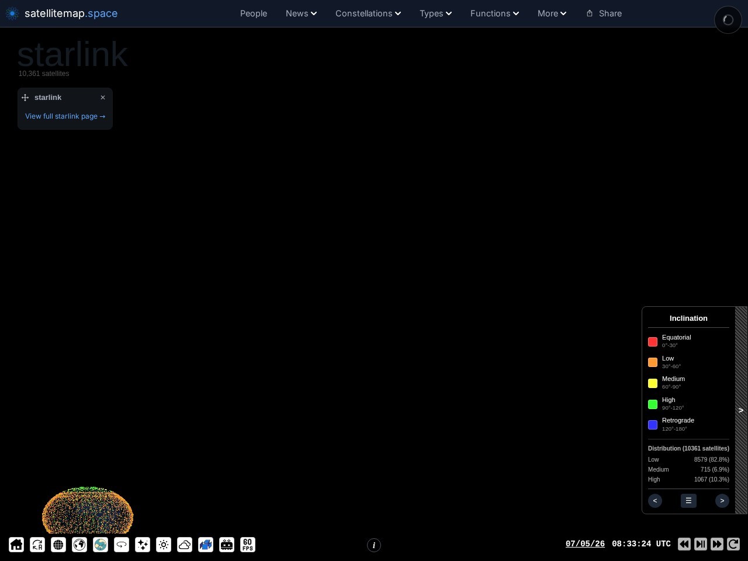Click the satellitemap.space logo icon
Screen dimensions: 748x561
pyautogui.click(x=12, y=13)
